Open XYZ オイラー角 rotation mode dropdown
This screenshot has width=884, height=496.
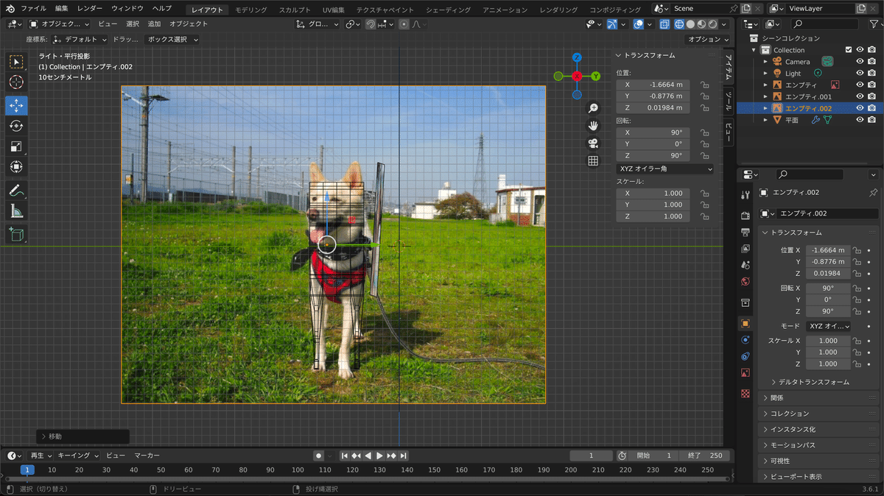pyautogui.click(x=665, y=169)
